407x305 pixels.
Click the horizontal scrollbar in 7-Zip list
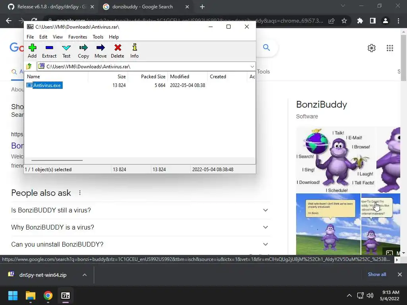[57, 160]
